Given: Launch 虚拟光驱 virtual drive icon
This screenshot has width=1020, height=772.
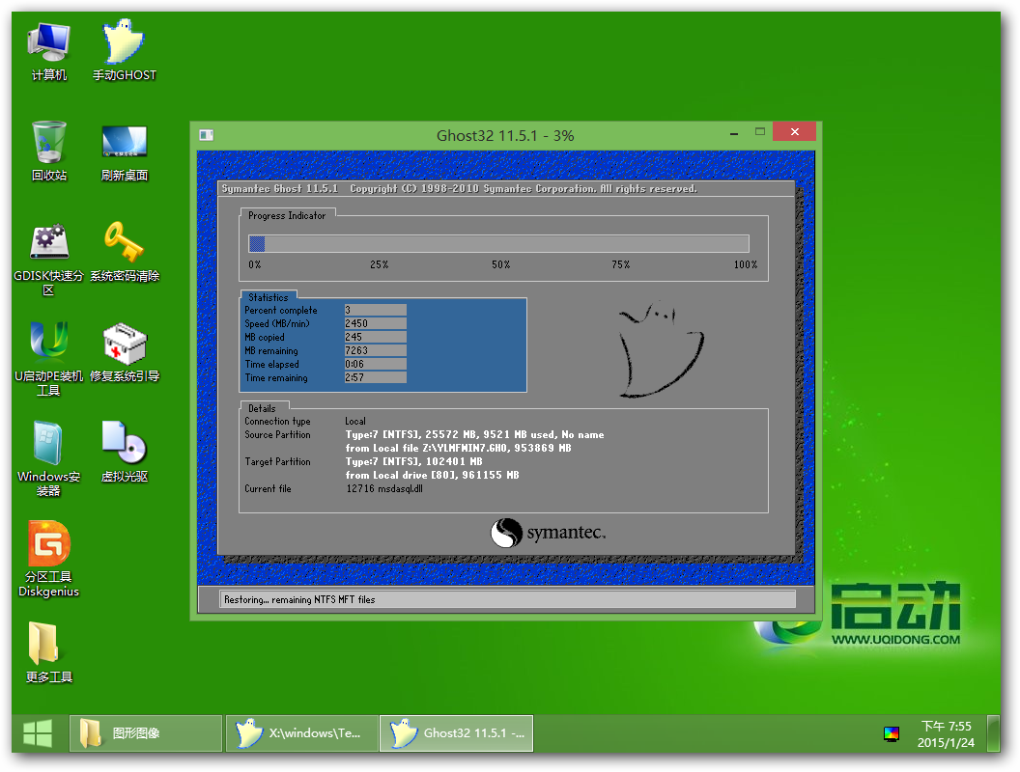Looking at the screenshot, I should (x=125, y=453).
